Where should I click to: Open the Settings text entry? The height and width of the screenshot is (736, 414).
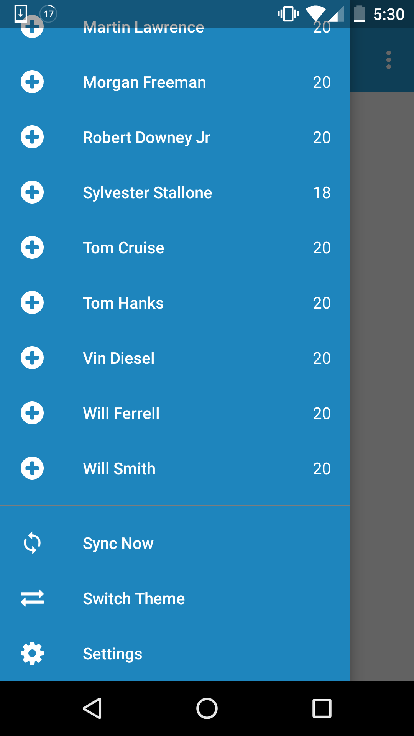point(112,654)
